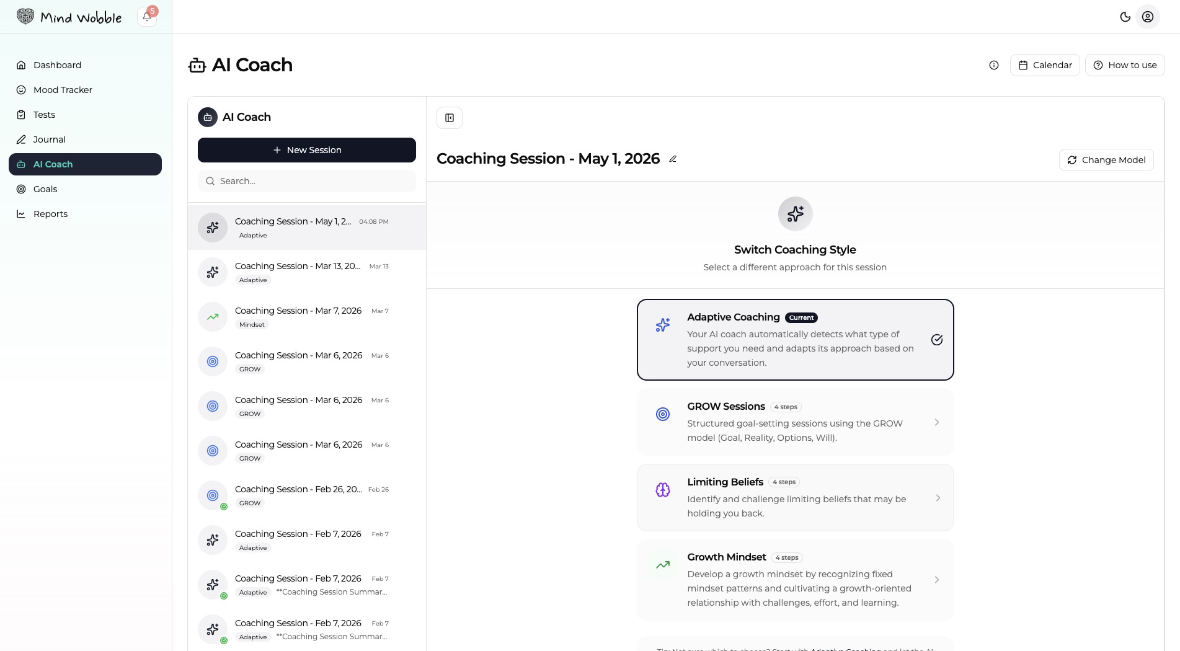The height and width of the screenshot is (651, 1180).
Task: Open notifications bell with badge
Action: [x=147, y=16]
